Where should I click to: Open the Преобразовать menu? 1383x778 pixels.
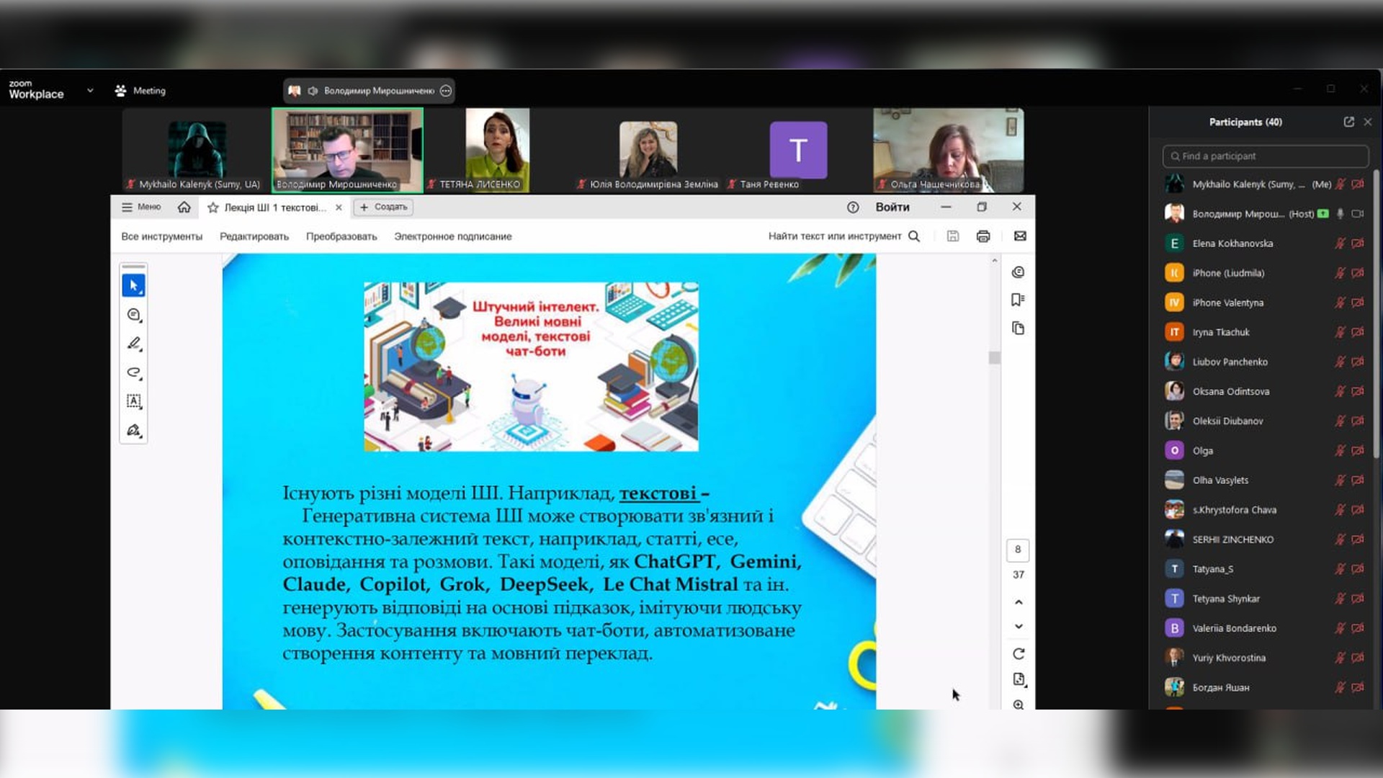341,236
